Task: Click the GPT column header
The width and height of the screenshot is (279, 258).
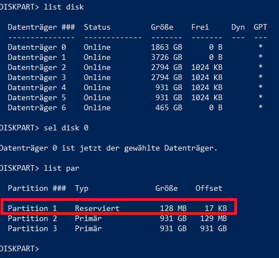Action: [261, 27]
